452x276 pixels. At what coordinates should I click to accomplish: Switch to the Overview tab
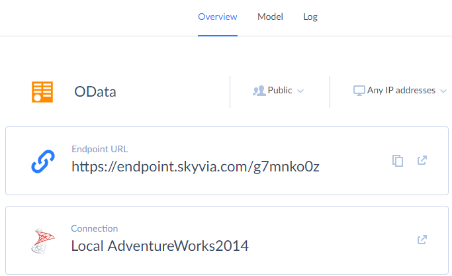(218, 17)
